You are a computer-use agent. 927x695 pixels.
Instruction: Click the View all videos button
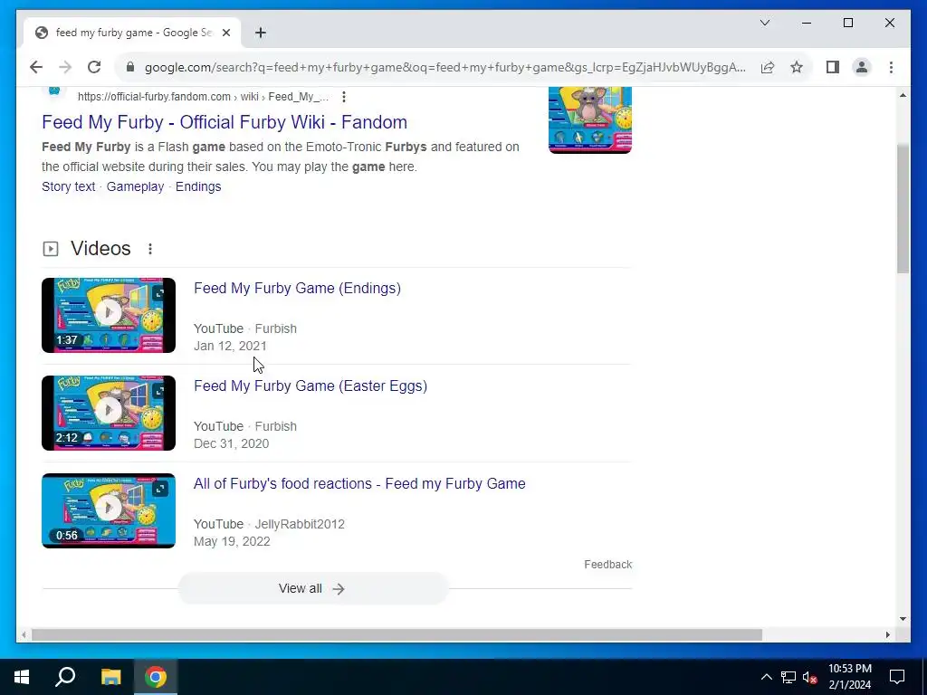pyautogui.click(x=312, y=588)
